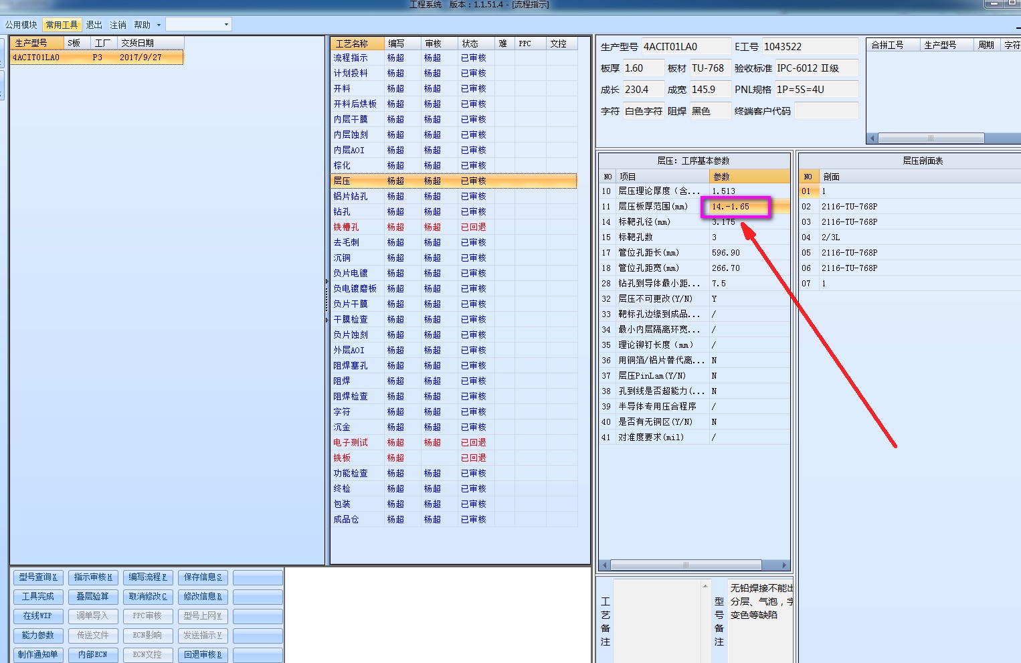This screenshot has width=1021, height=663.
Task: Select the 外层AOI process row
Action: point(454,351)
